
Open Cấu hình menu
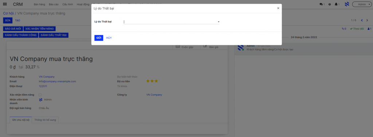pos(68,4)
